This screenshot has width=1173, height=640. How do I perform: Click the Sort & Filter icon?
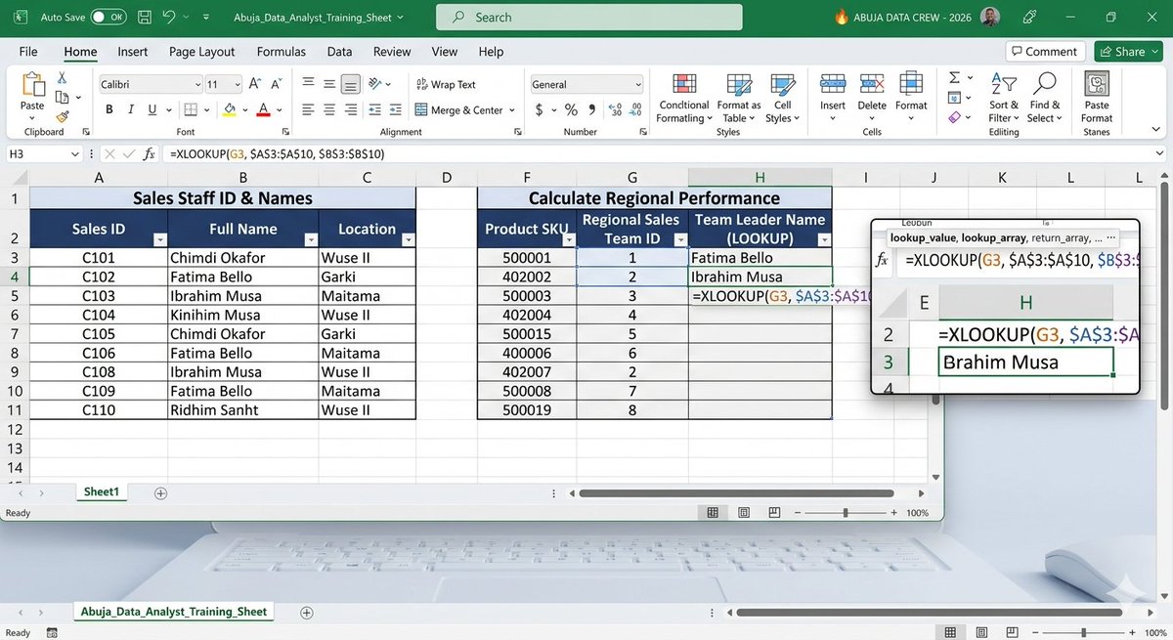1004,85
